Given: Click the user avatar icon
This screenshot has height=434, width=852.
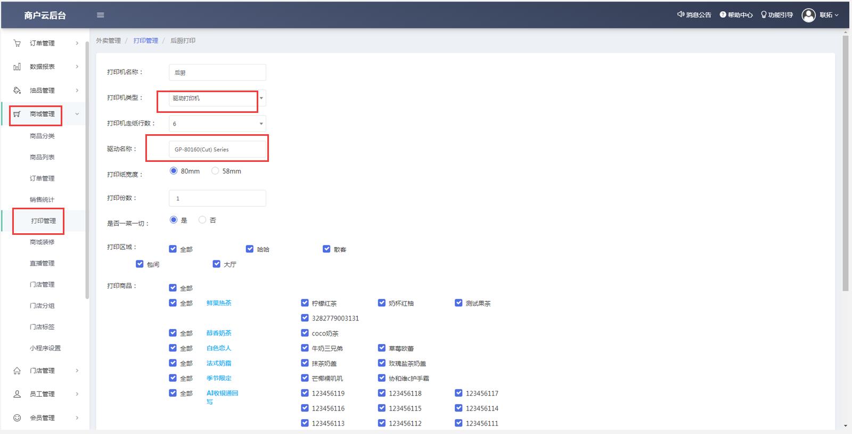Looking at the screenshot, I should click(808, 15).
